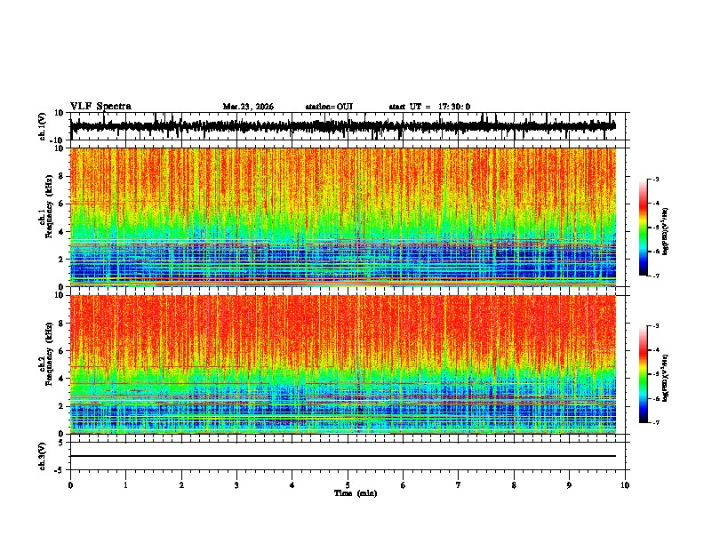Click the "-3" label on ch.1 color bar
Viewport: 704px width, 544px height.
click(656, 179)
